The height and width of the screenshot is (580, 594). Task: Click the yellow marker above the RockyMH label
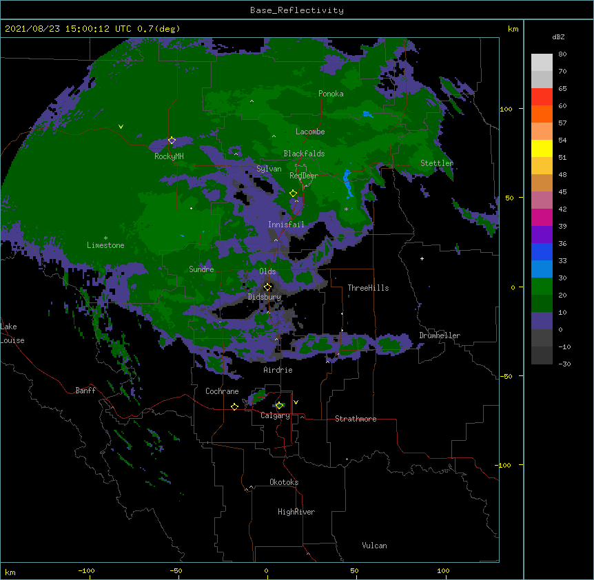point(172,141)
